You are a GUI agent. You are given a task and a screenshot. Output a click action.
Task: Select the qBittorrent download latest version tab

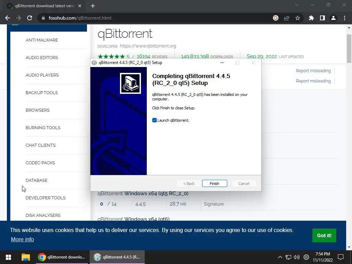pyautogui.click(x=44, y=6)
